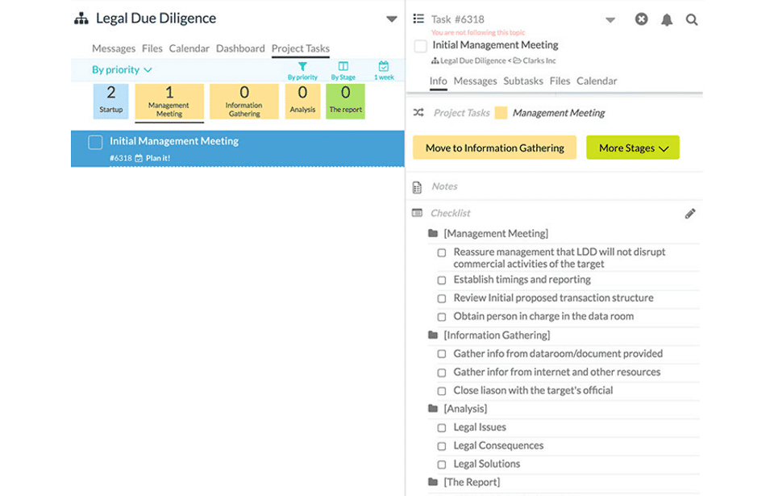Open the Messages tab in project panel

click(114, 48)
